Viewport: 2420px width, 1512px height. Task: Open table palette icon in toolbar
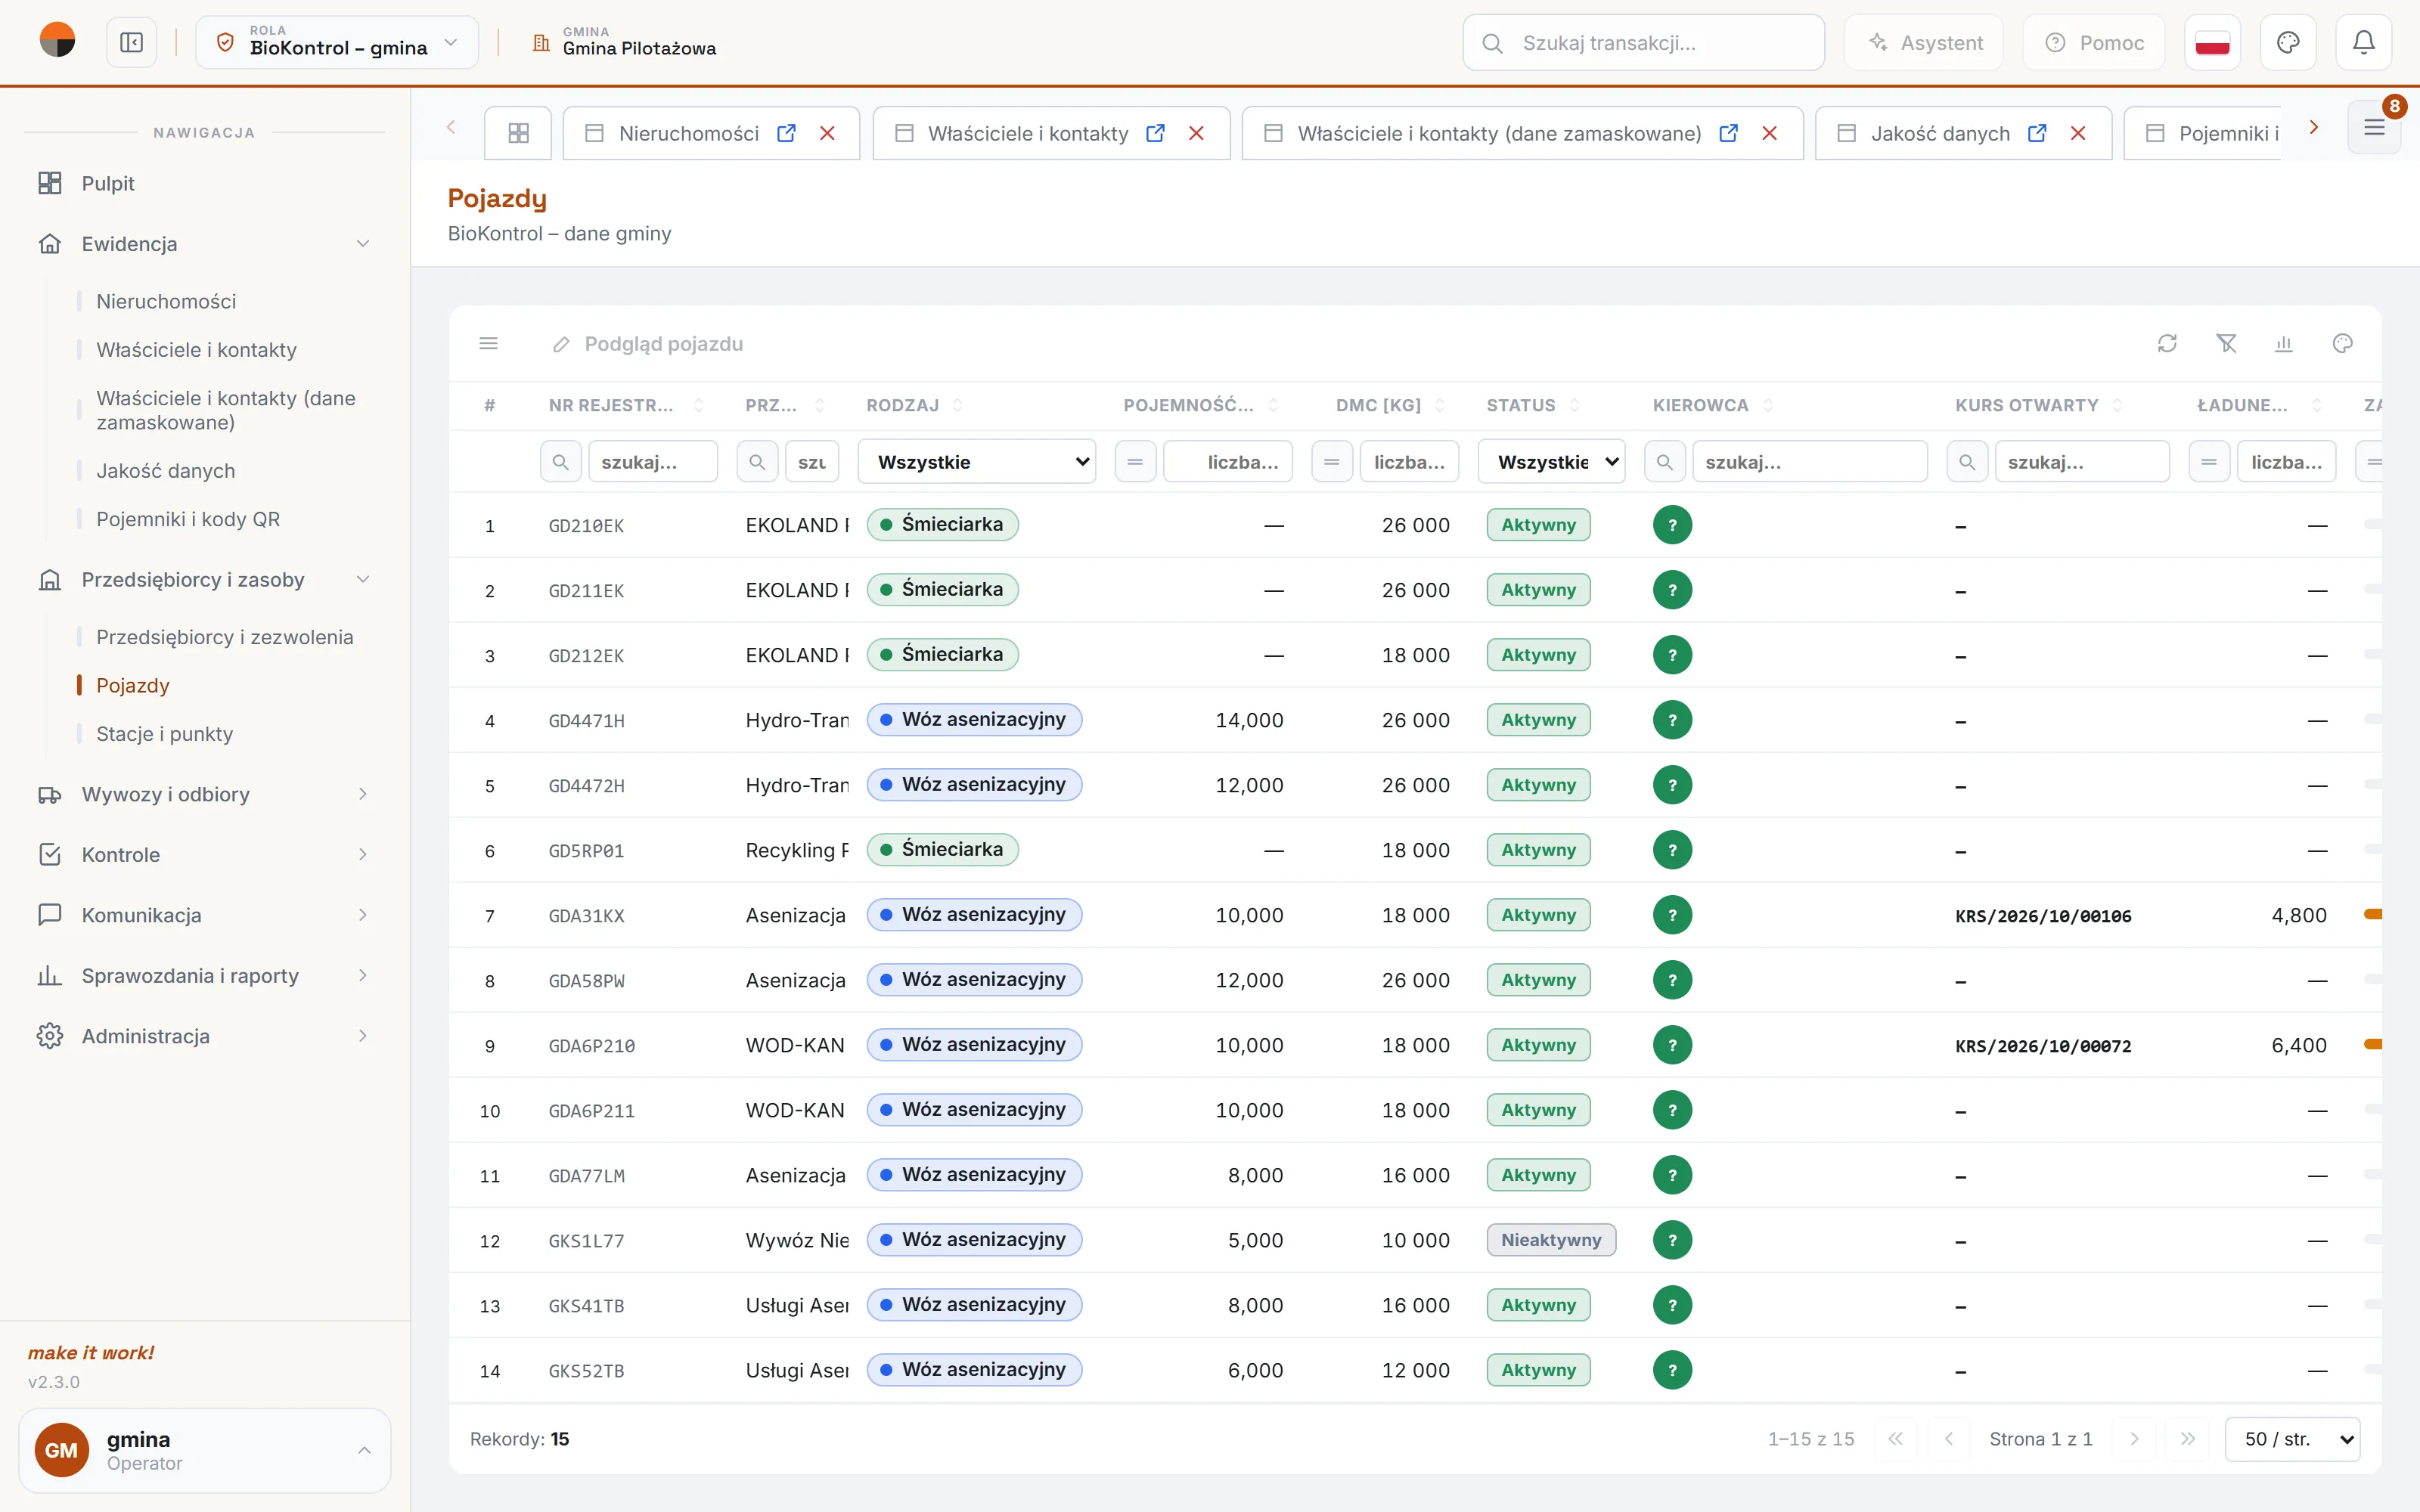(2343, 344)
